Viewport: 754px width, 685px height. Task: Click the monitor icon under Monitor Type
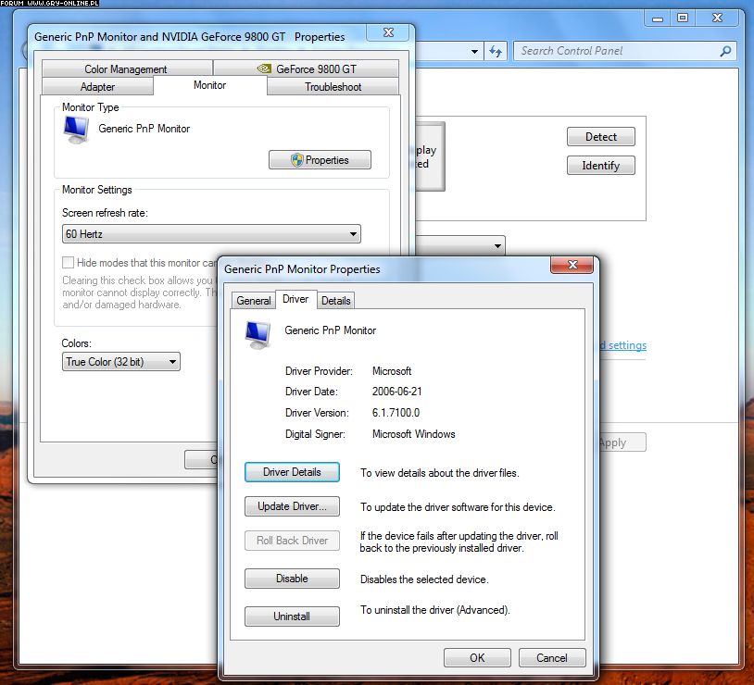(x=76, y=130)
